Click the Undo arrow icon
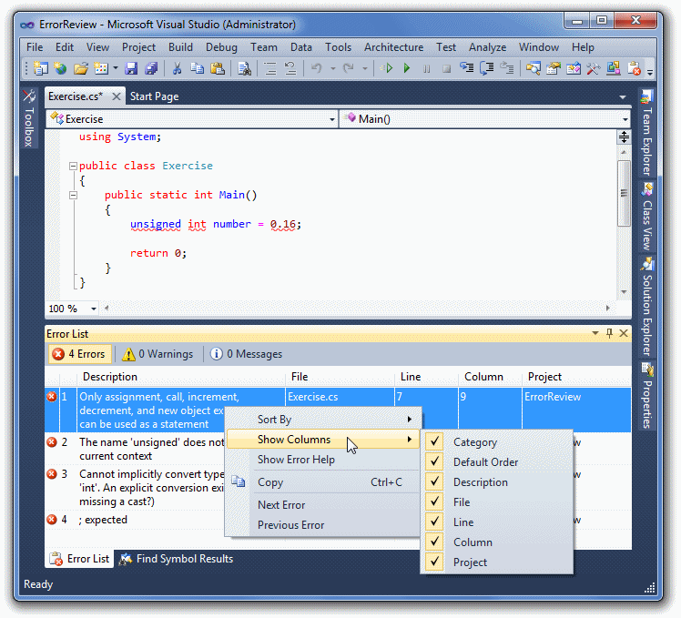Screen dimensions: 681x618 tap(317, 68)
